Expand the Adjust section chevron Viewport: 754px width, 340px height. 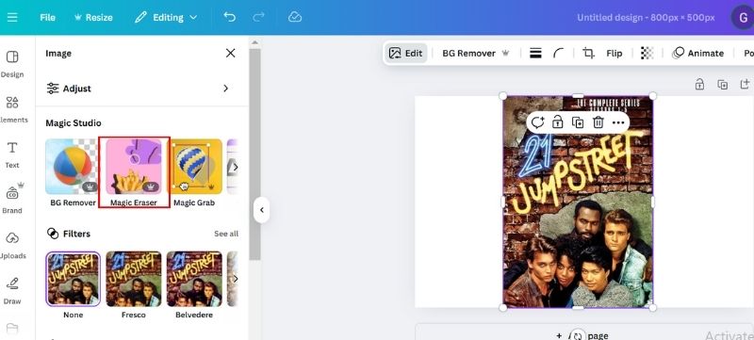coord(225,89)
